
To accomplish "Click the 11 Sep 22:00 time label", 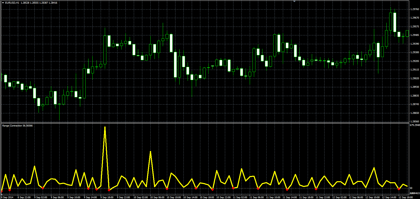I will 323,197.
